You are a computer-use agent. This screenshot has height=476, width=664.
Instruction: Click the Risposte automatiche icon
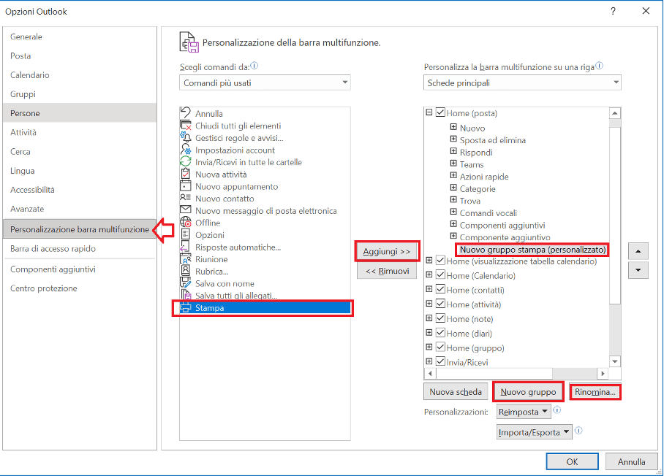click(x=186, y=247)
